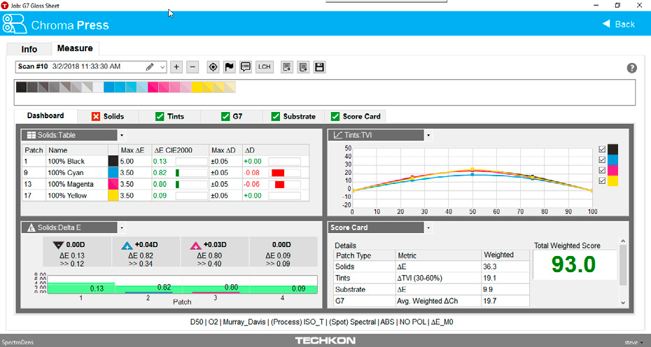
Task: Click the magenta plus-triangle density indicator
Action: click(x=195, y=246)
